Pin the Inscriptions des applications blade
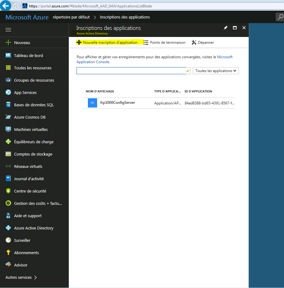The image size is (284, 288). tap(226, 28)
